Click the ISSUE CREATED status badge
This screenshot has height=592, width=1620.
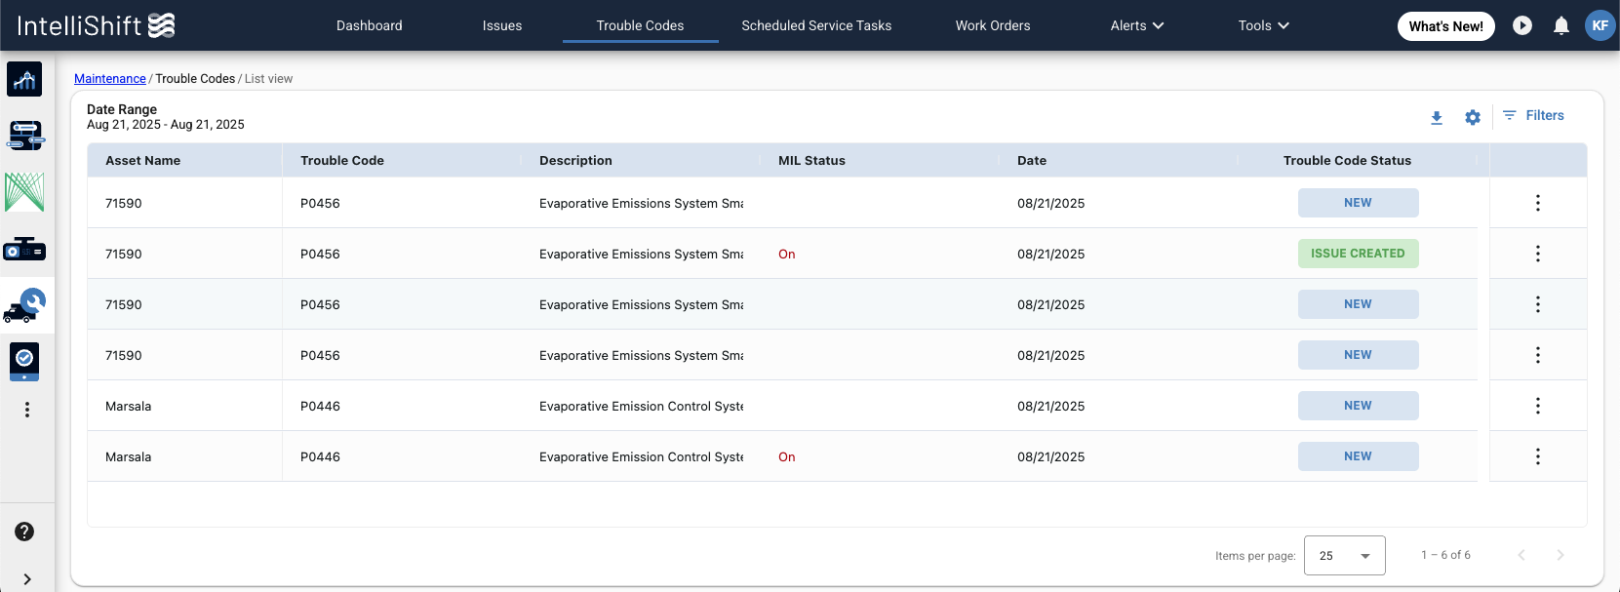(x=1358, y=254)
